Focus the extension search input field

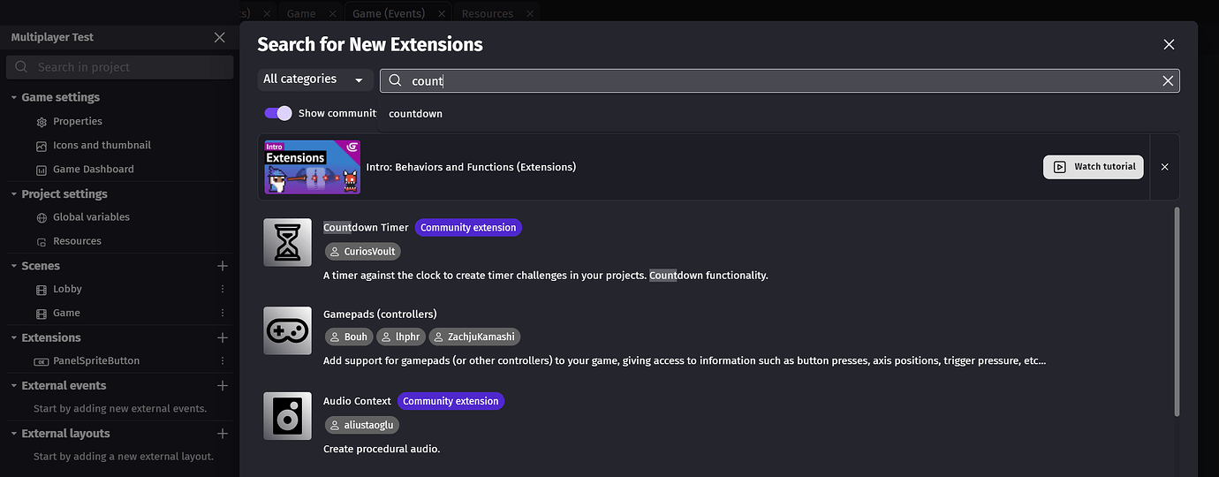(780, 80)
